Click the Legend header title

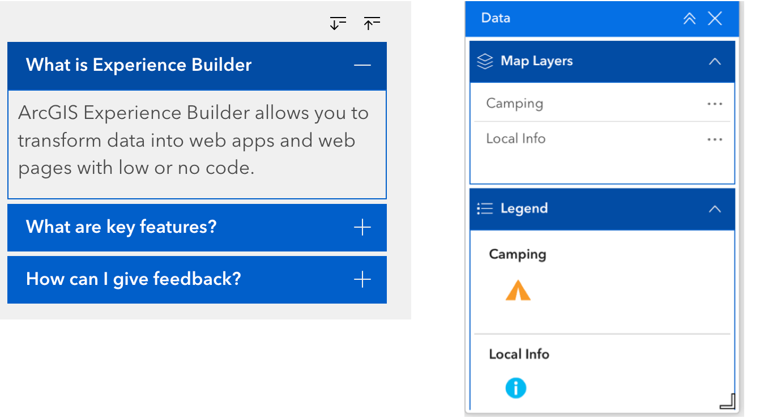524,208
